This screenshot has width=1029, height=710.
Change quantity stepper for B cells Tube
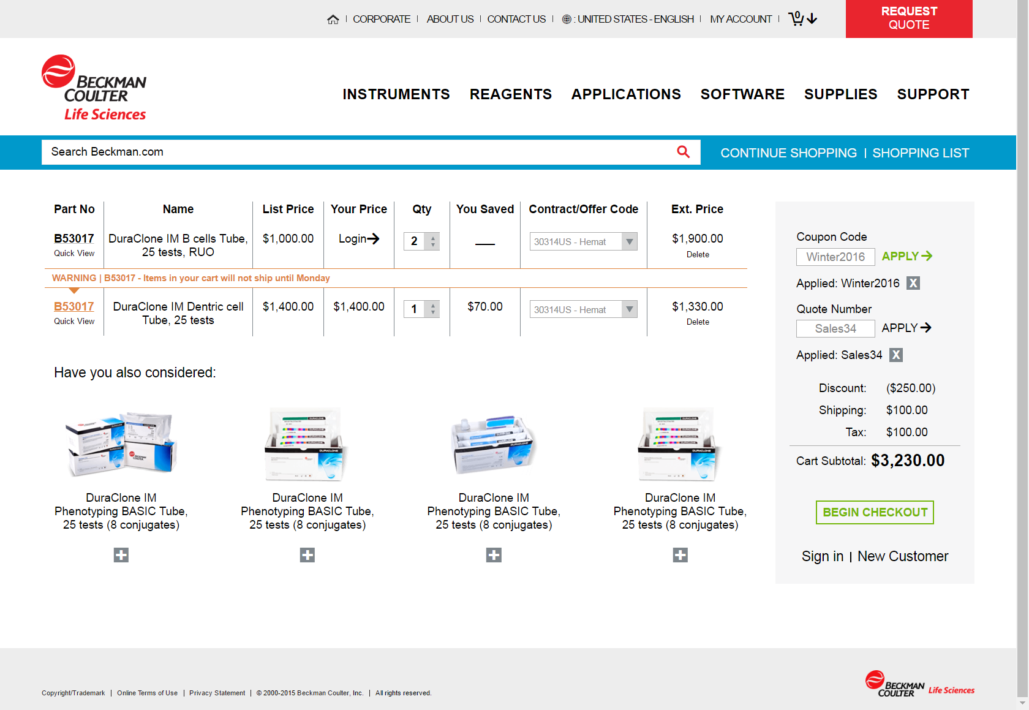tap(433, 241)
